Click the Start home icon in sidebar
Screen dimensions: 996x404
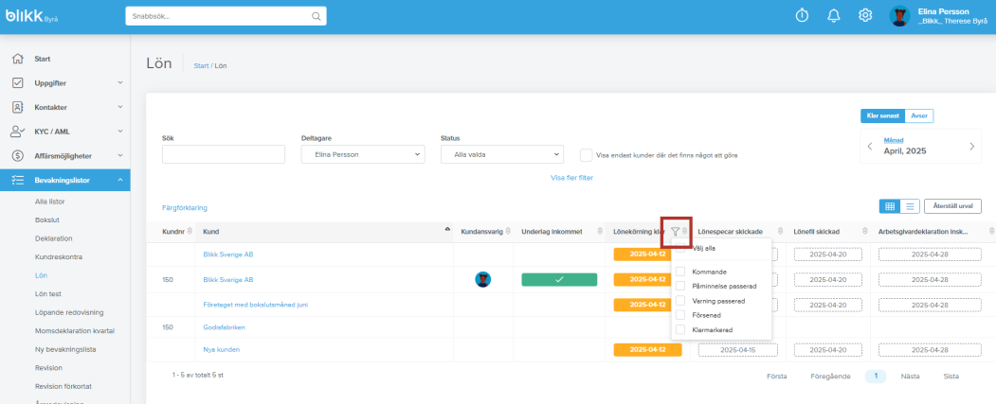18,59
